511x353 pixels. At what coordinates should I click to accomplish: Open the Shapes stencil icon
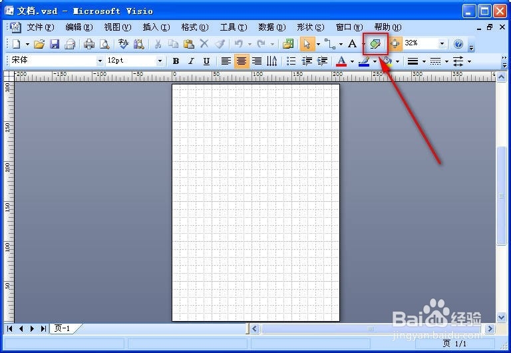pos(288,44)
